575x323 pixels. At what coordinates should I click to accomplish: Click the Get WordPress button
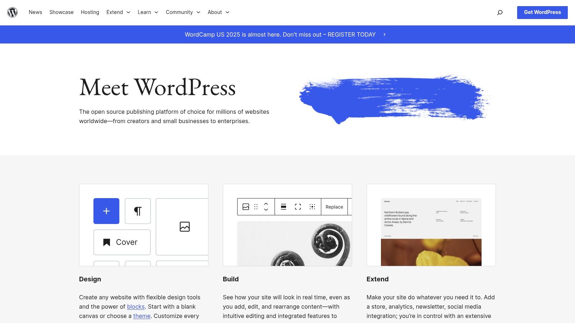(542, 12)
